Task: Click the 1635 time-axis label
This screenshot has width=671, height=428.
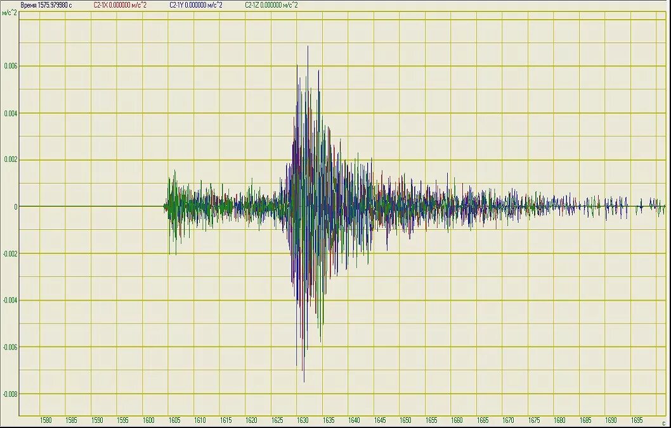Action: 329,420
